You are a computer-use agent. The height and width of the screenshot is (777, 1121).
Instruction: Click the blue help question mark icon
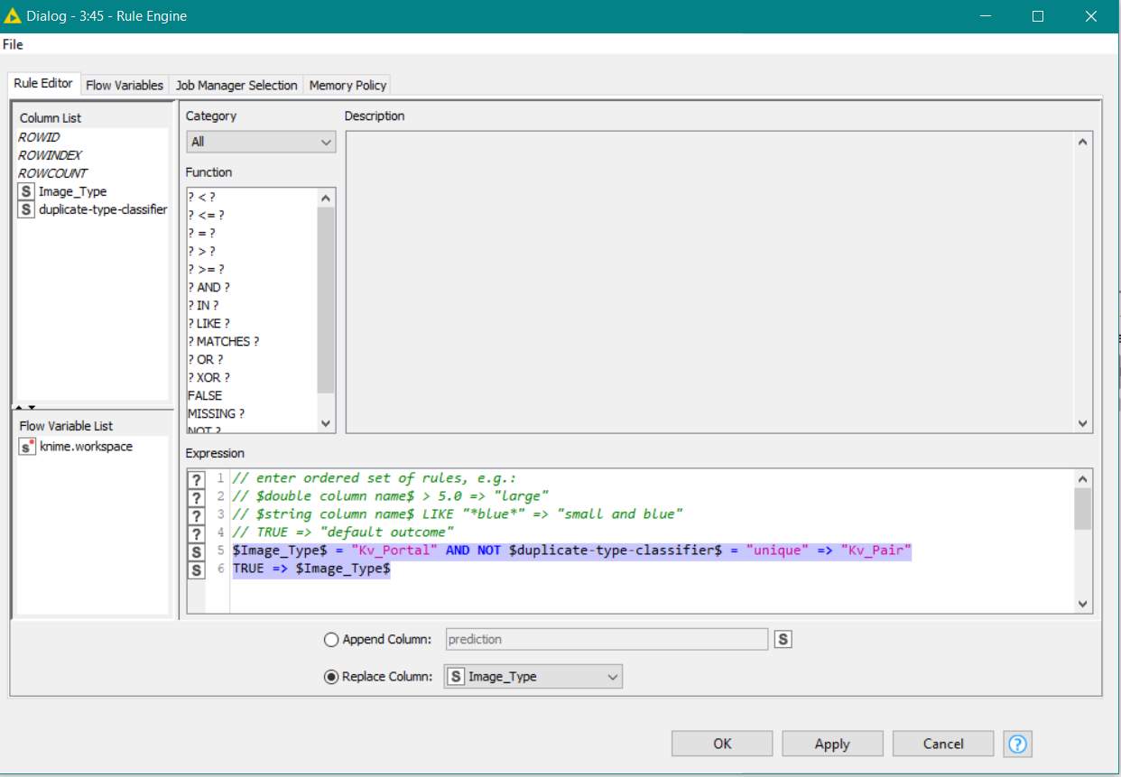(x=1017, y=744)
